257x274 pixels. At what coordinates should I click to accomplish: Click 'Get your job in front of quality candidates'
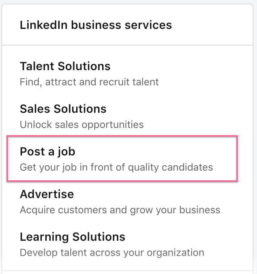pyautogui.click(x=116, y=167)
